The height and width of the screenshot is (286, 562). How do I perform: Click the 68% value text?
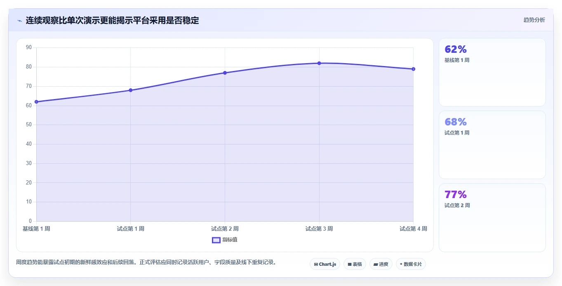[456, 122]
